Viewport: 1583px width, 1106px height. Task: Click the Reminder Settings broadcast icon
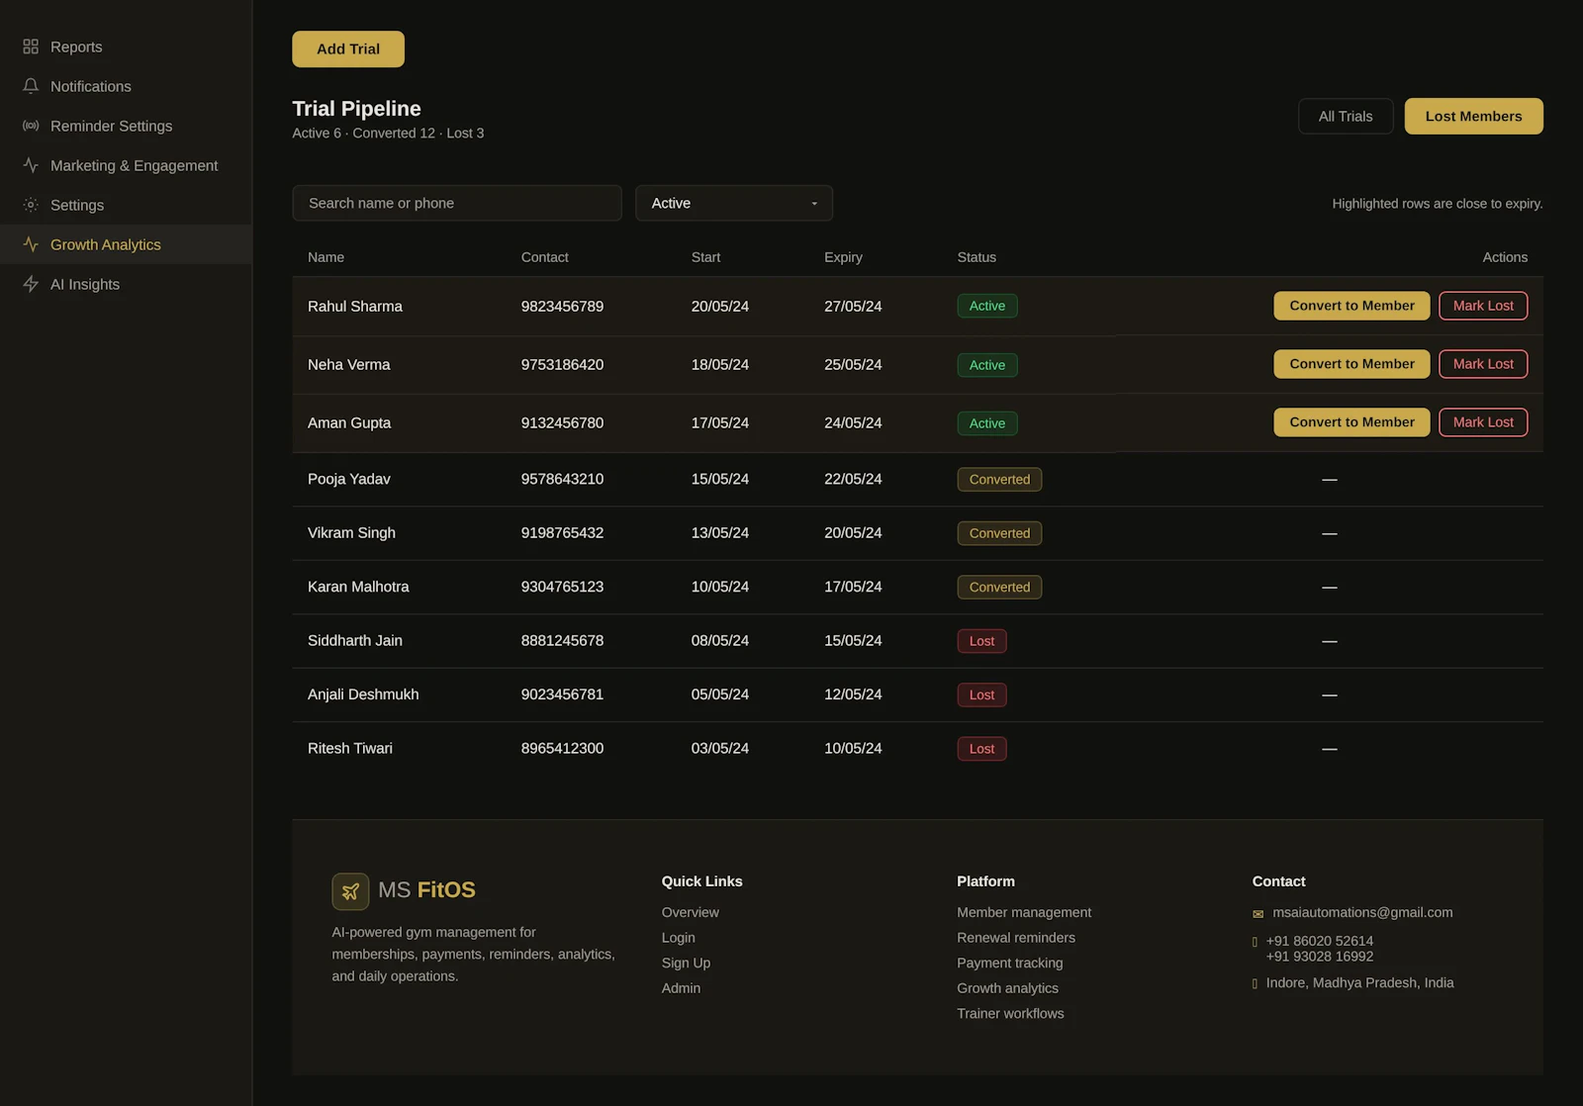point(31,126)
